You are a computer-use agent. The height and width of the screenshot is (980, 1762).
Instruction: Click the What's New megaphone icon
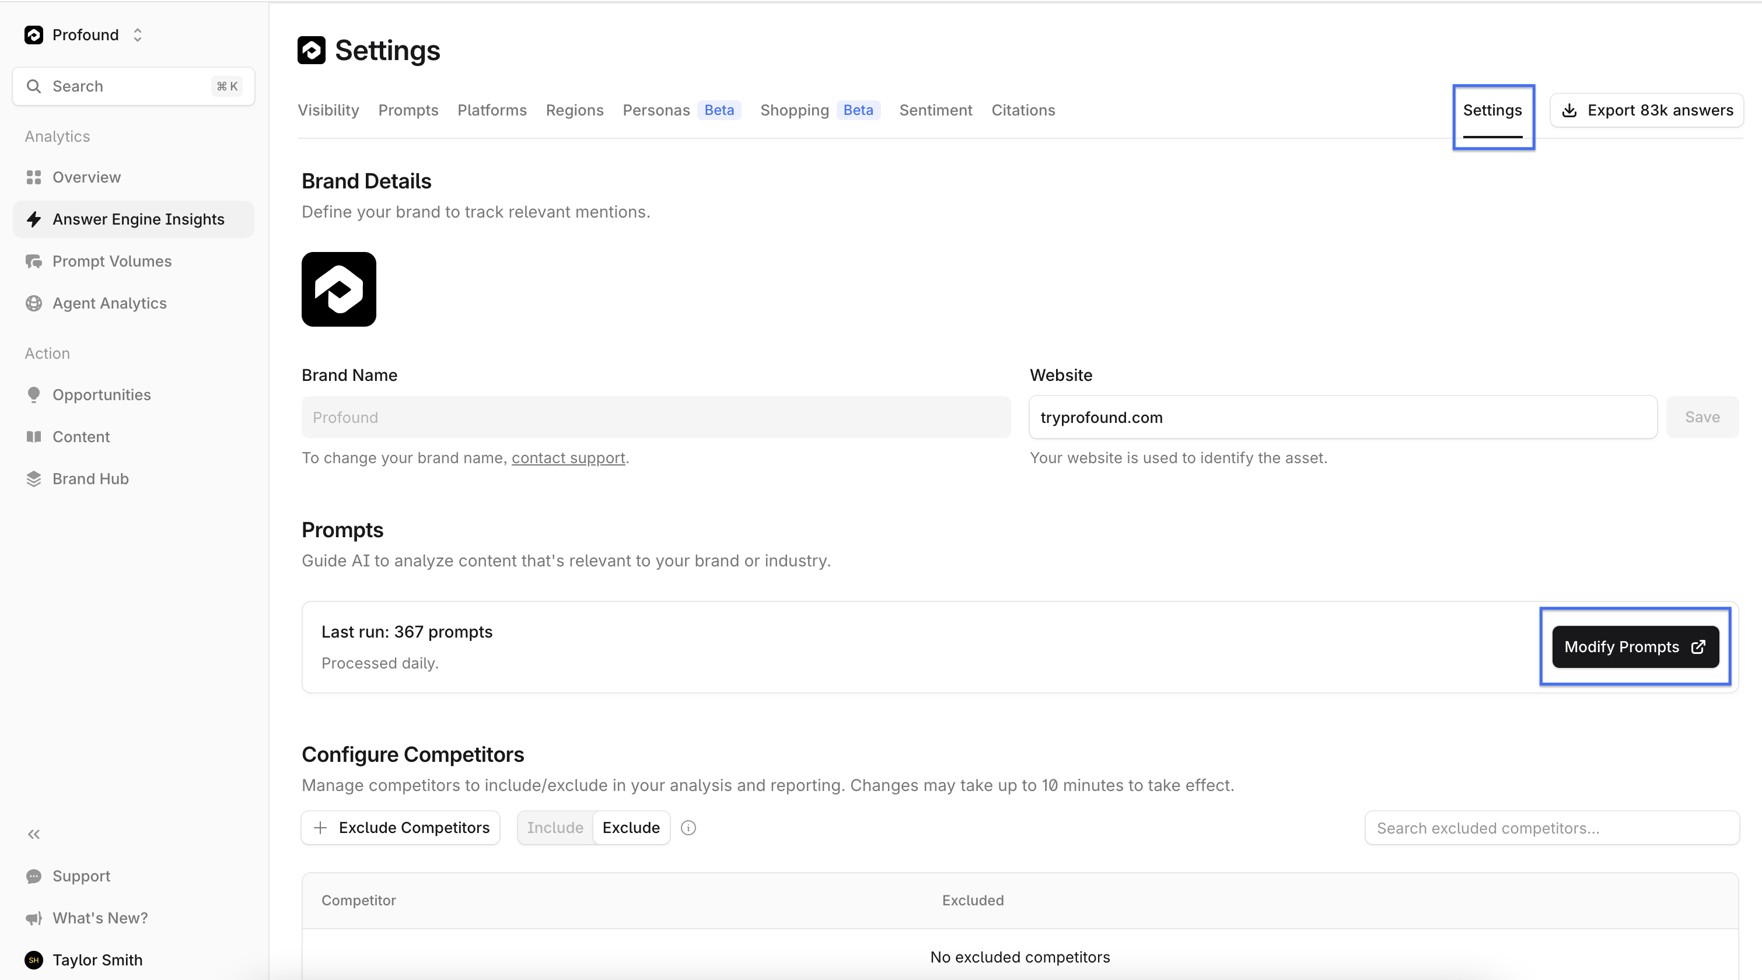(x=33, y=918)
